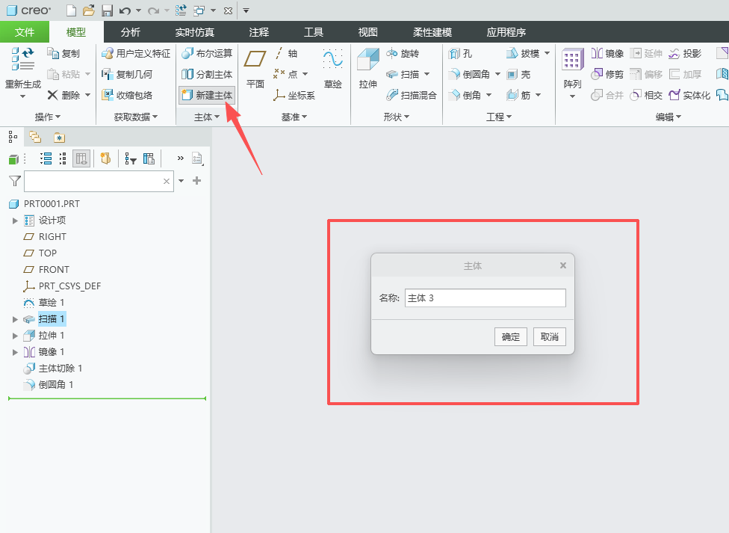Click the 复制几何 copy geometry tool
The image size is (729, 533).
click(127, 74)
